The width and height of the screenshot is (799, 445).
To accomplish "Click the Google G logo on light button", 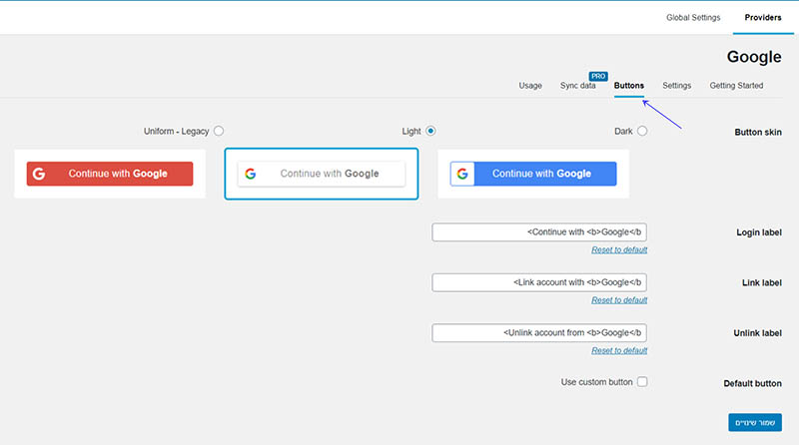I will coord(251,174).
